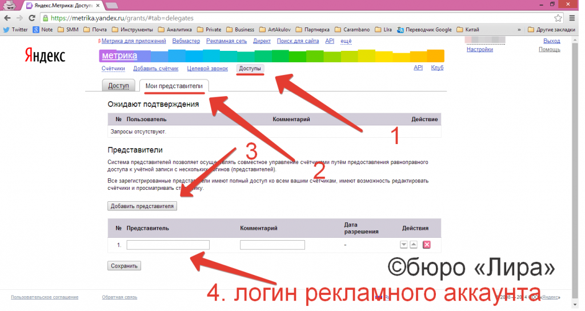Open the Аналитика bookmarks folder
The image size is (585, 311).
[x=175, y=30]
